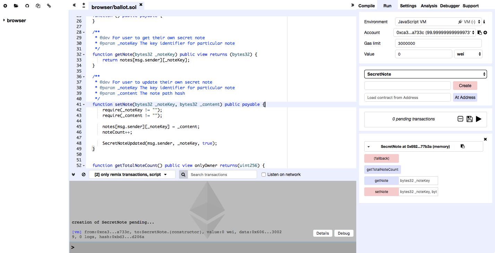Screen dimensions: 495x253
Task: Collapse the file explorer panel
Action: point(74,5)
